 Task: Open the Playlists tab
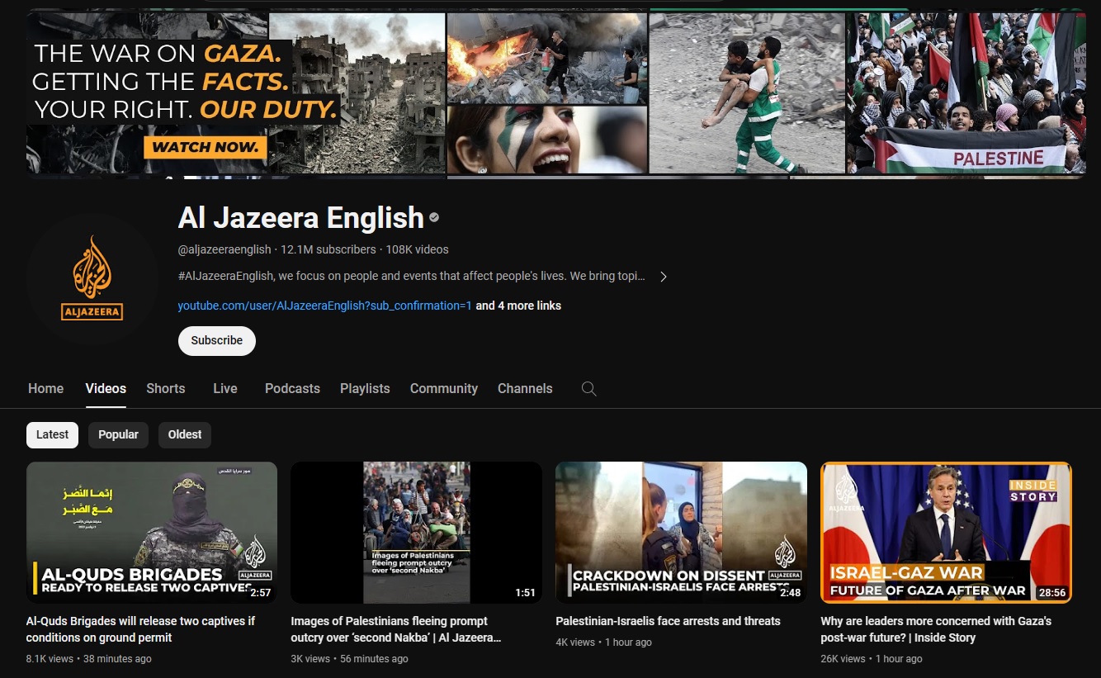click(x=365, y=388)
